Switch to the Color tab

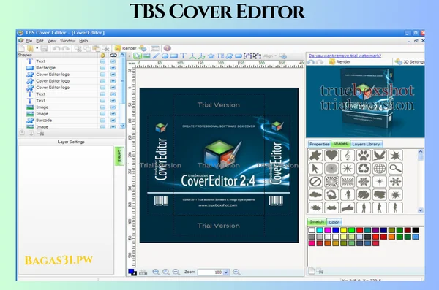334,222
